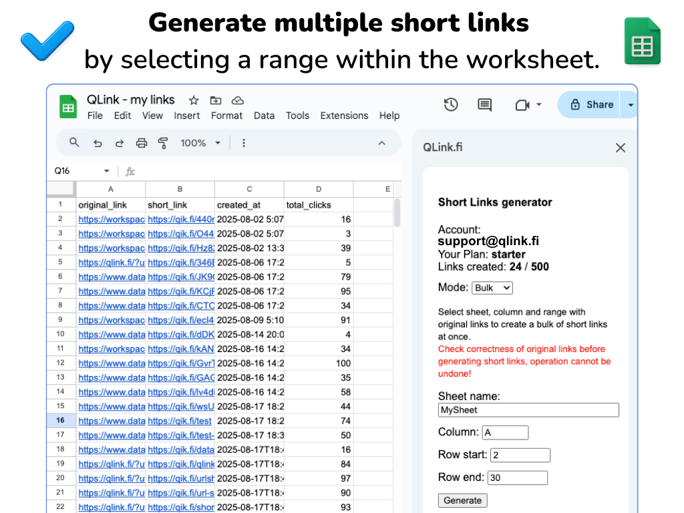Select the cell with 100 total clicks
Screen dimensions: 684x513
[x=319, y=363]
